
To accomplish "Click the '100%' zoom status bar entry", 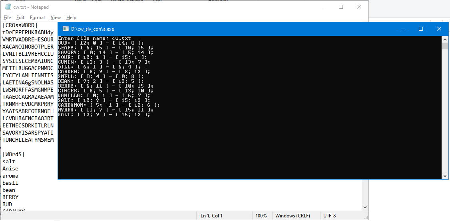I will tap(261, 216).
